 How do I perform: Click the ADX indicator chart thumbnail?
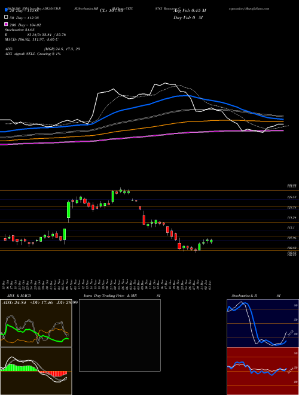36,323
